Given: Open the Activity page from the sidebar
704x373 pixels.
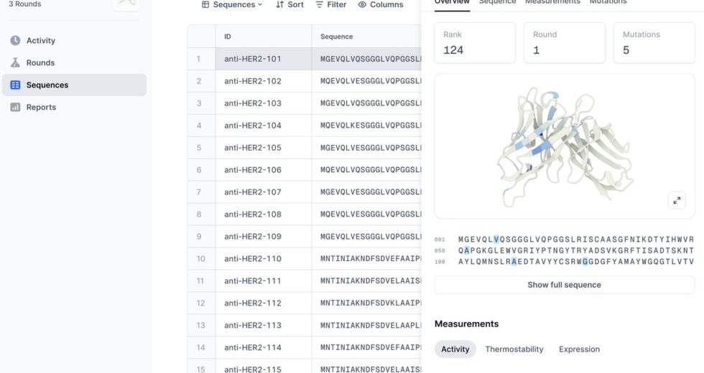Looking at the screenshot, I should click(74, 40).
